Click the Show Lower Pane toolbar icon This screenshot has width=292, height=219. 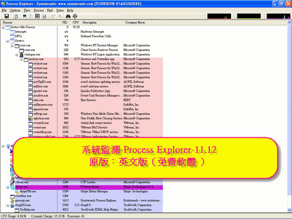[38, 16]
